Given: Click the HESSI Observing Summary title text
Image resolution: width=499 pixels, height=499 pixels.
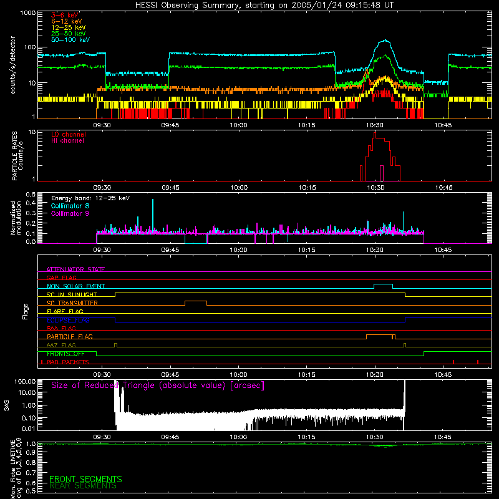Looking at the screenshot, I should 264,6.
